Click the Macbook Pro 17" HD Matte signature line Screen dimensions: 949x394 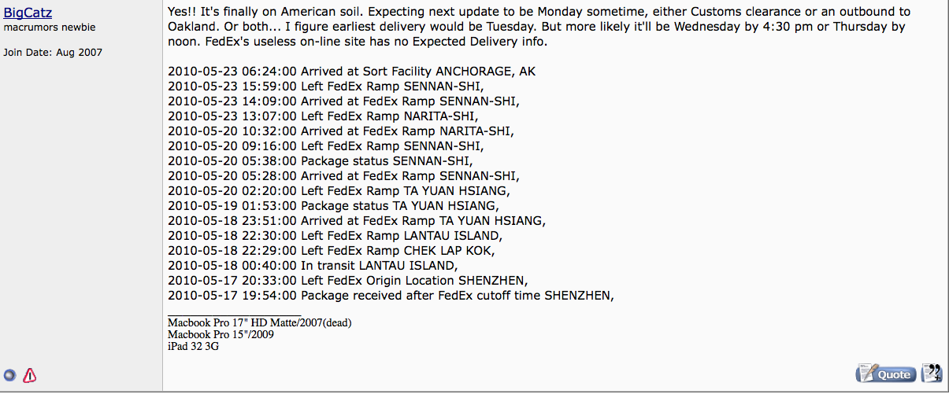pyautogui.click(x=259, y=322)
